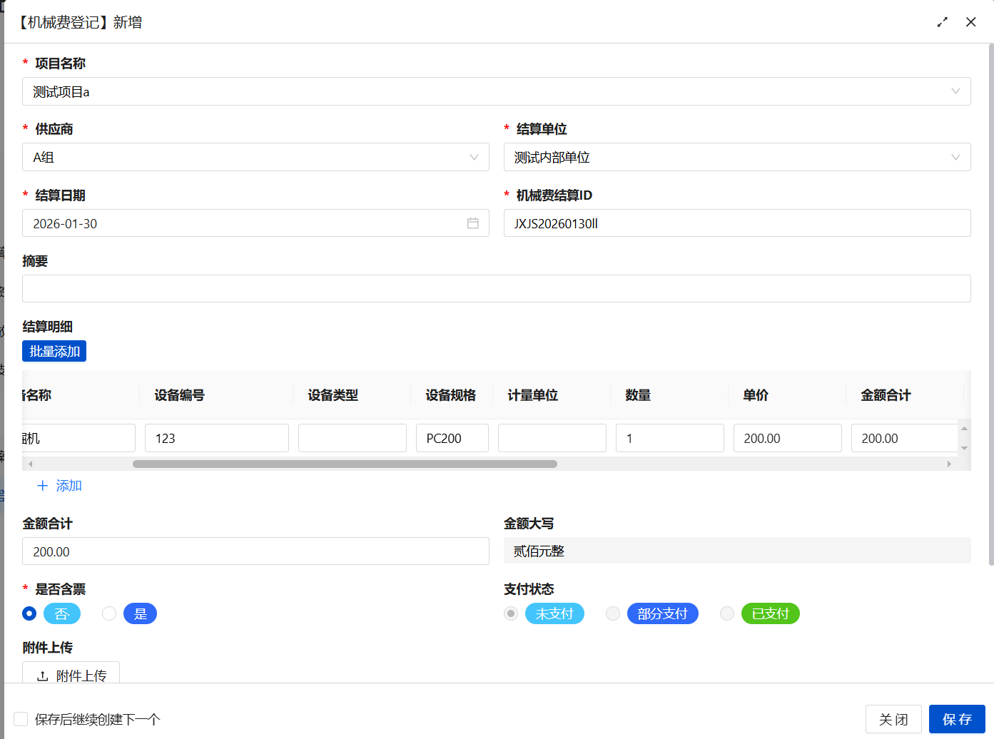Click the table's vertical scroll down arrow
The height and width of the screenshot is (739, 994).
(964, 448)
